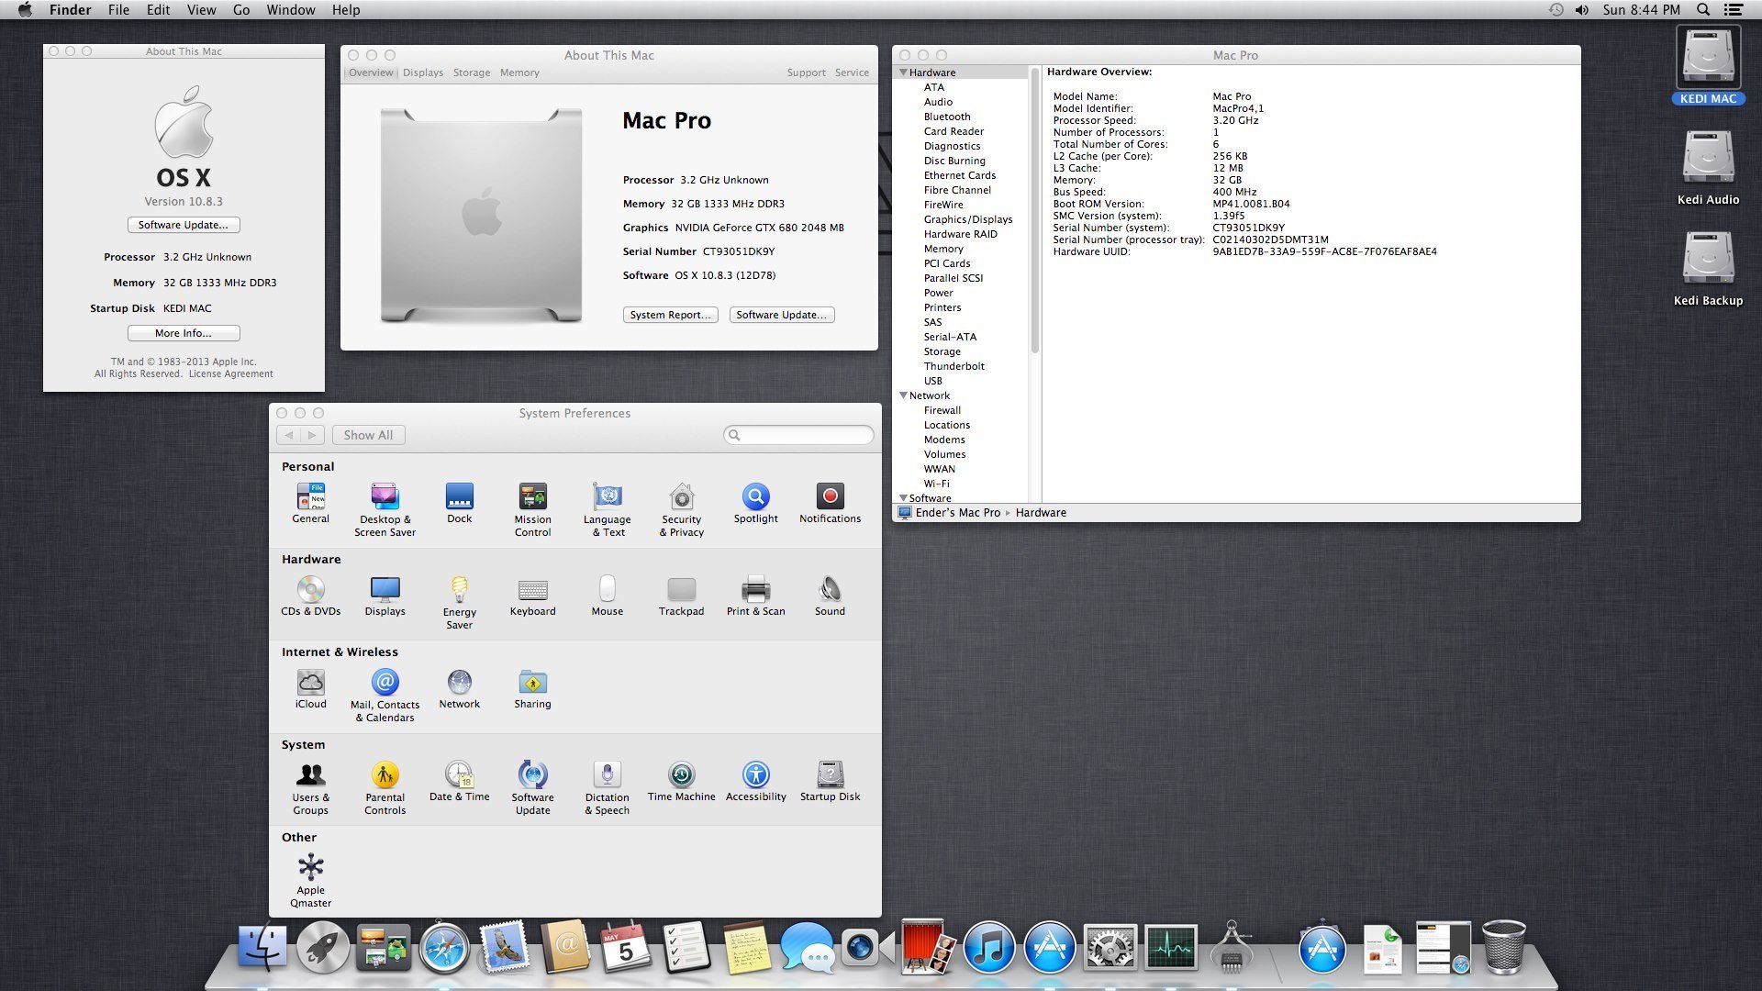Open the Notifications preference pane
1762x991 pixels.
coord(830,497)
